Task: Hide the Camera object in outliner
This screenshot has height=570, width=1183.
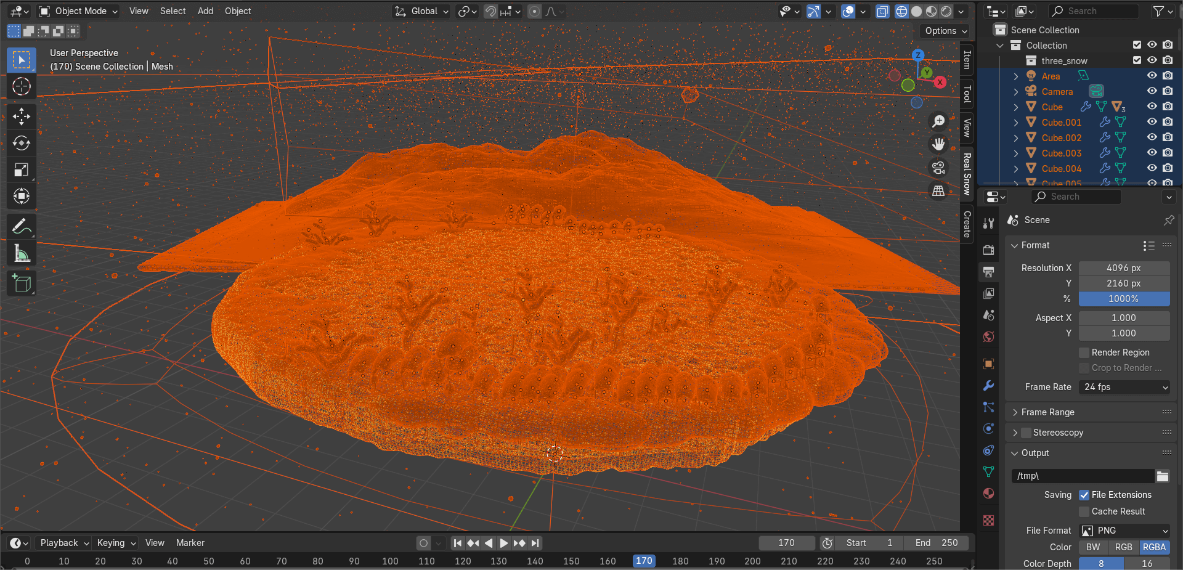Action: pyautogui.click(x=1152, y=91)
